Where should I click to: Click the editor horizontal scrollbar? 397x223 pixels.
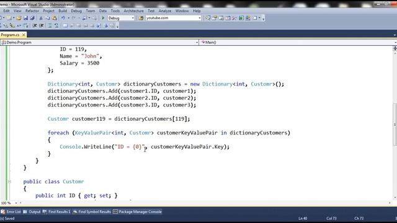tap(205, 203)
